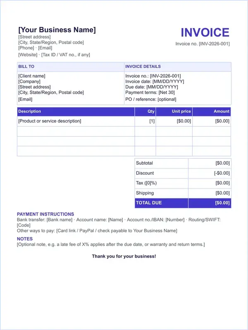This screenshot has width=248, height=330.
Task: Click the PAYMENT INSTRUCTIONS heading
Action: pos(45,214)
